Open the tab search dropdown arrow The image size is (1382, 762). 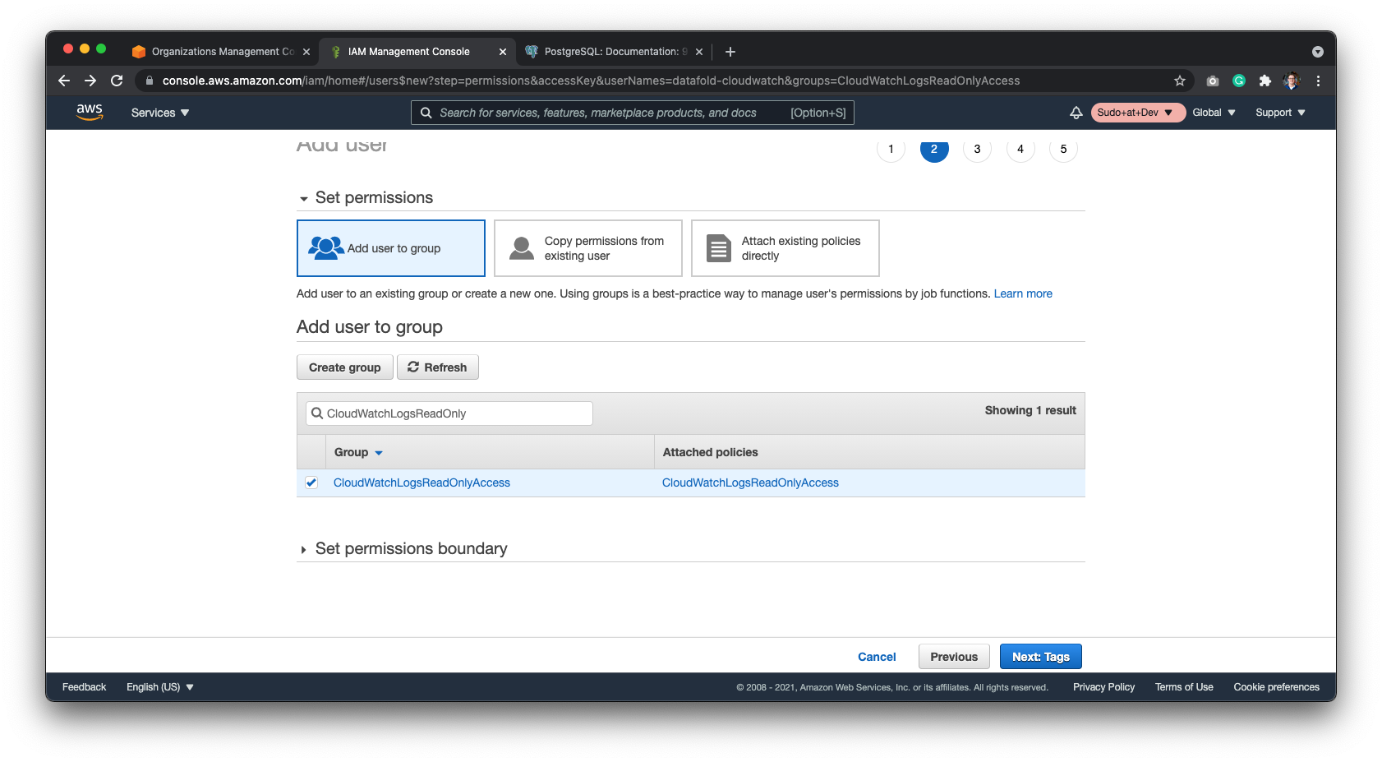(x=1318, y=52)
